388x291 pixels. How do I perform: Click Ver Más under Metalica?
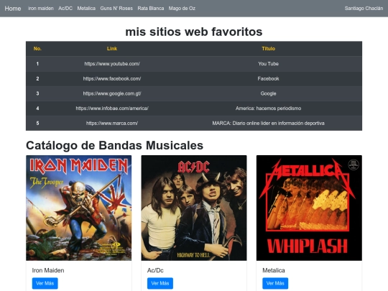tap(275, 283)
